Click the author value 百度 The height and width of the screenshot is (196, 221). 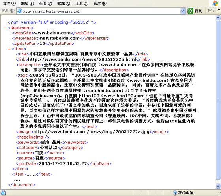point(39,153)
